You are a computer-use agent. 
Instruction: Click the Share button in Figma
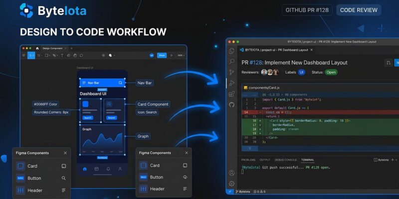162,55
